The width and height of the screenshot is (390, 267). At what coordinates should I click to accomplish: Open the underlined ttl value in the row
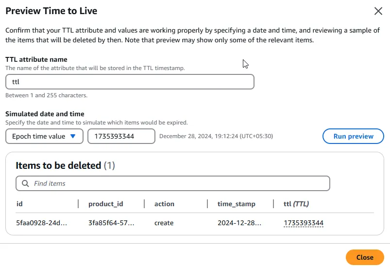tap(304, 223)
